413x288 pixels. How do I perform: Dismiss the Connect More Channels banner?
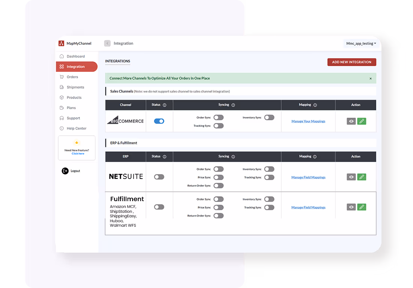[x=371, y=78]
